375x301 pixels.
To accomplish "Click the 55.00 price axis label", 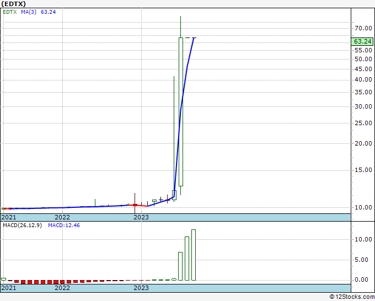I will point(363,50).
